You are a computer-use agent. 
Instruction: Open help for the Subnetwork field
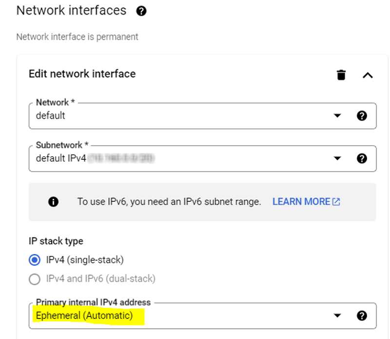coord(362,158)
